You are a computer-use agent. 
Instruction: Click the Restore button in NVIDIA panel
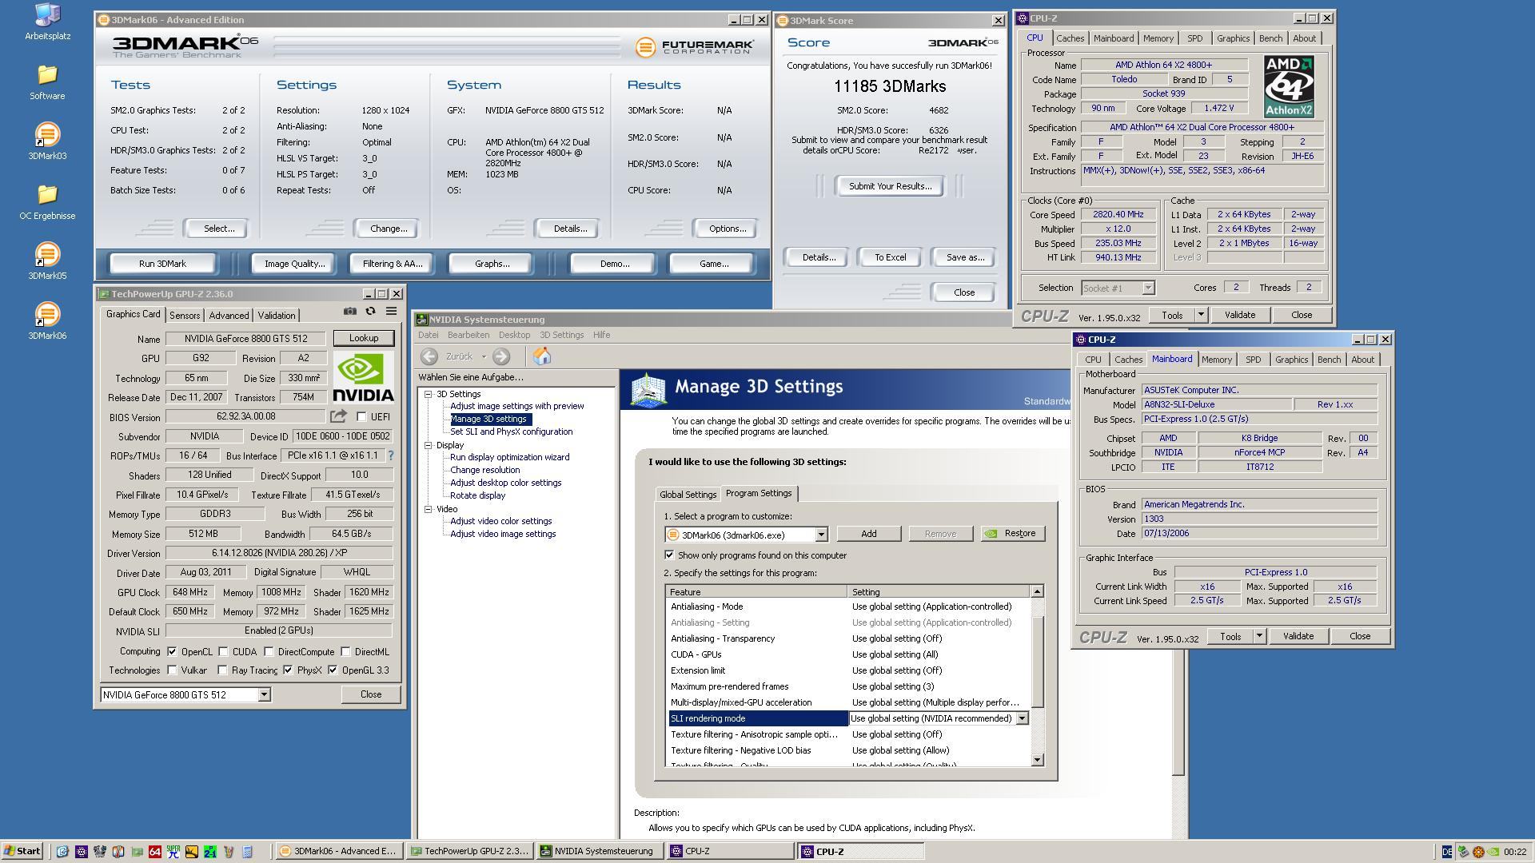point(1013,534)
